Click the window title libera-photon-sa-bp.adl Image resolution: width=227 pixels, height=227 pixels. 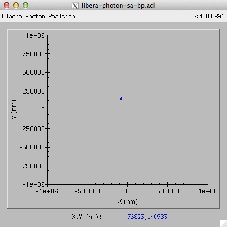tap(119, 6)
